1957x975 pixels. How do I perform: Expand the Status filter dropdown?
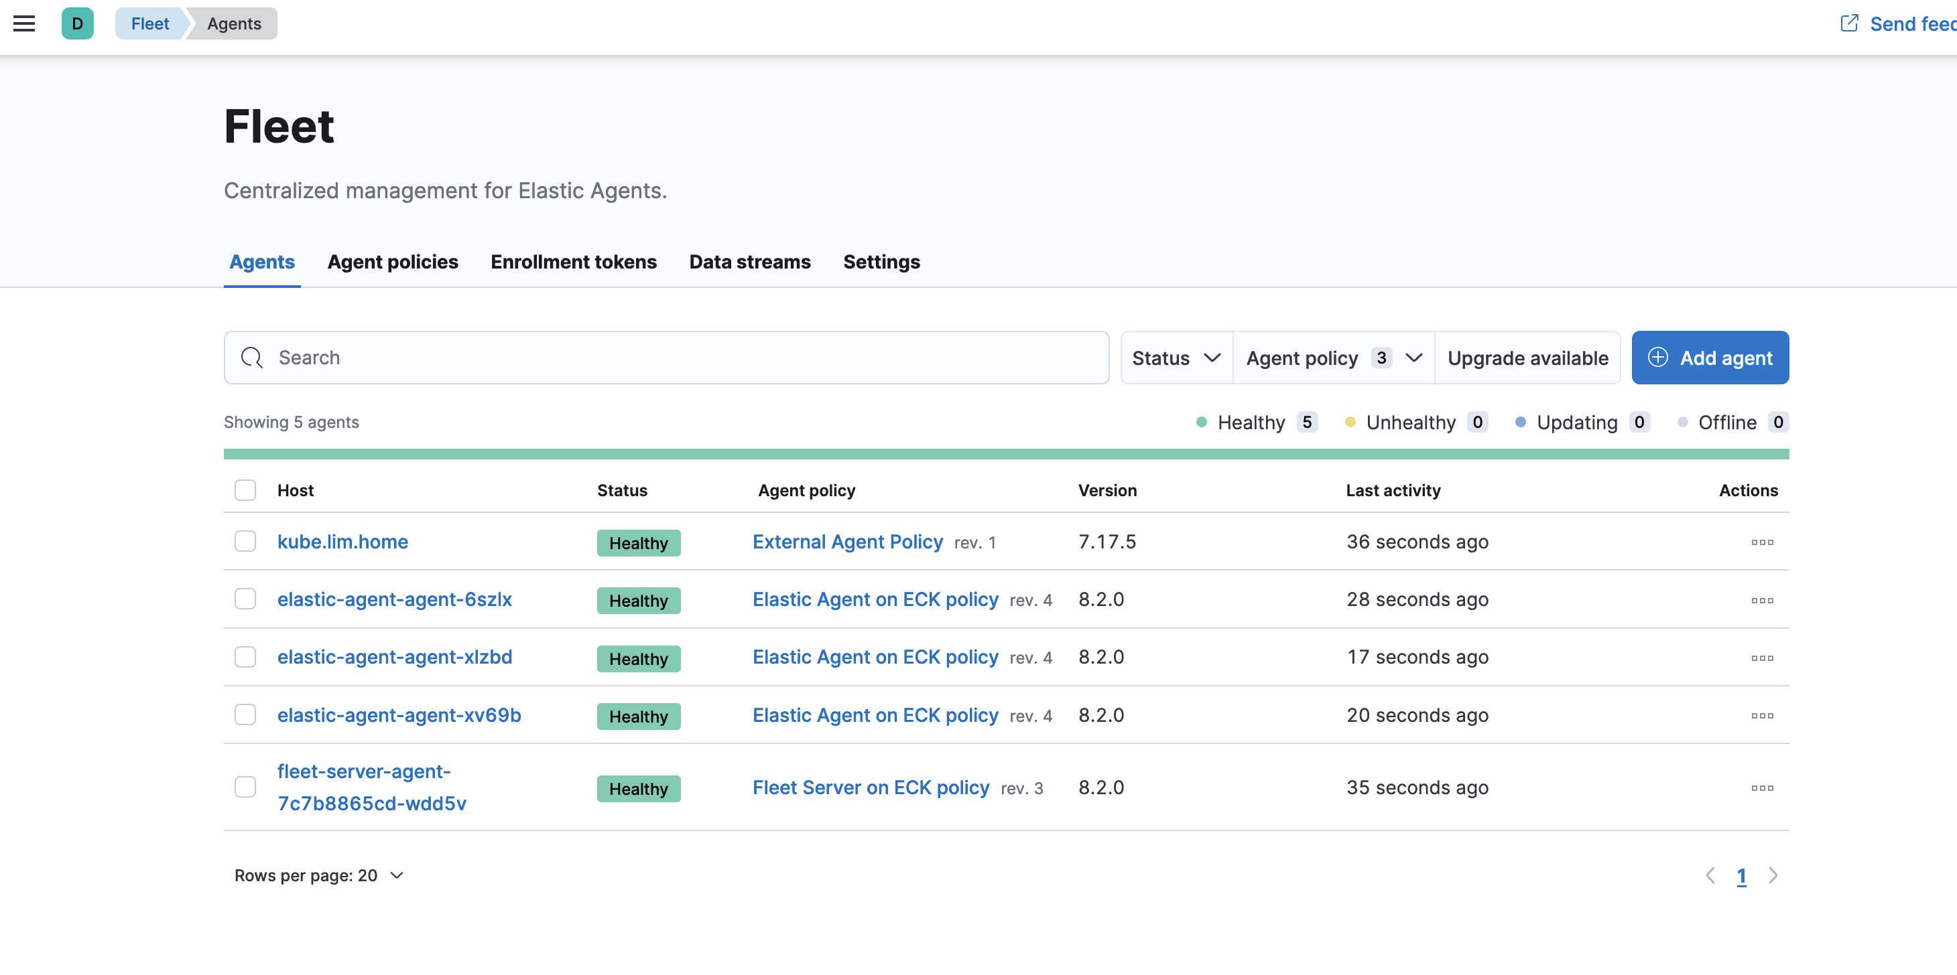1176,358
